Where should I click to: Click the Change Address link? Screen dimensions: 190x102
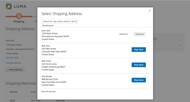coord(13,63)
